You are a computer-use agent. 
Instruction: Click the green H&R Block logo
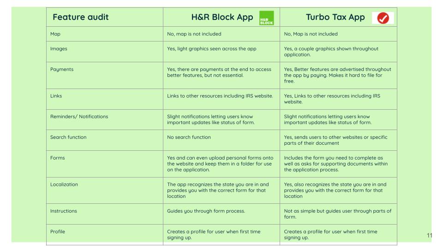tap(266, 18)
